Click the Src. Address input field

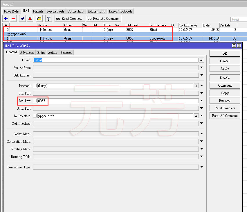tap(116, 68)
